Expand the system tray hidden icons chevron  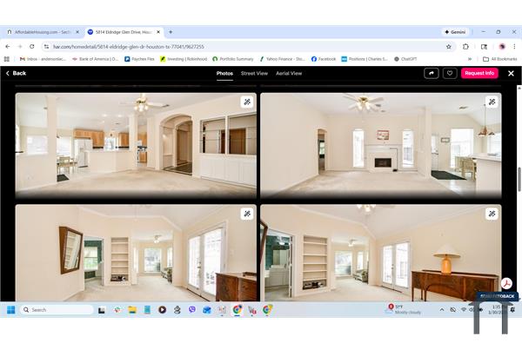click(442, 310)
